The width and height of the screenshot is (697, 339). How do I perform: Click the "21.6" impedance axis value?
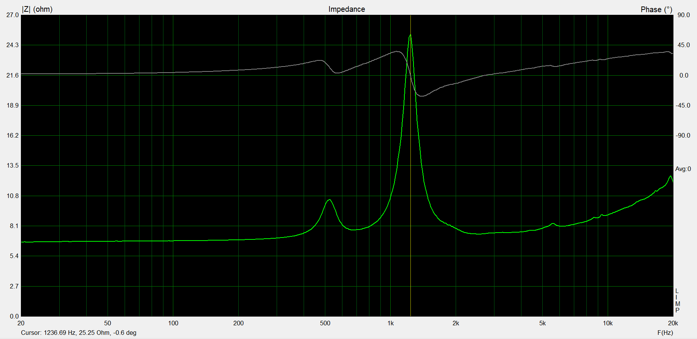(x=13, y=75)
